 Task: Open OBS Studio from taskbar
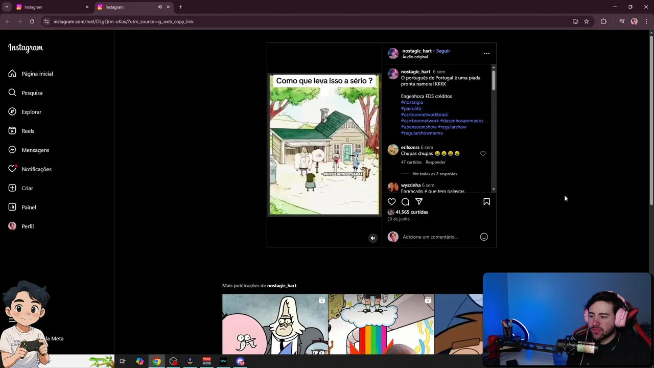tap(173, 361)
